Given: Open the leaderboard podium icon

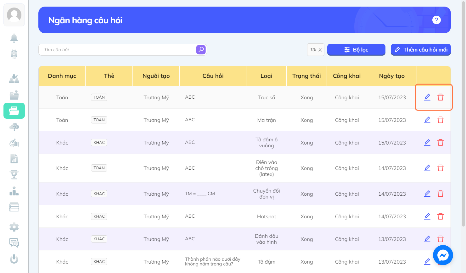Looking at the screenshot, I should click(x=14, y=191).
